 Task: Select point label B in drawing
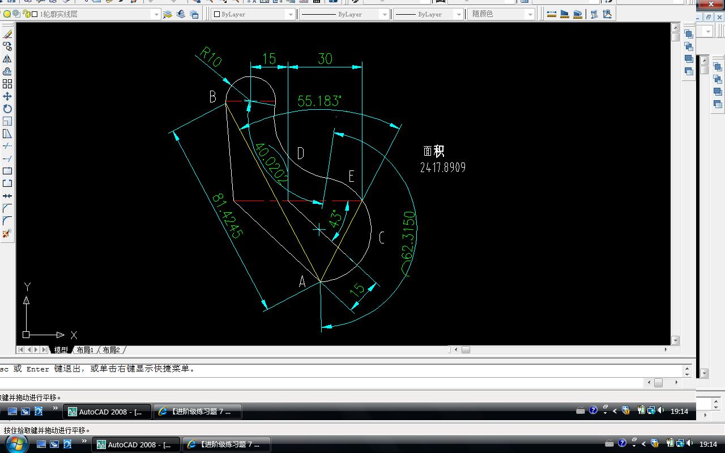click(212, 97)
